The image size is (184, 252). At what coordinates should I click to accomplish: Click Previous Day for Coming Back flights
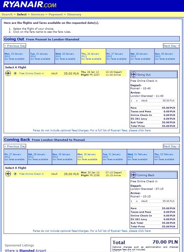(x=15, y=146)
